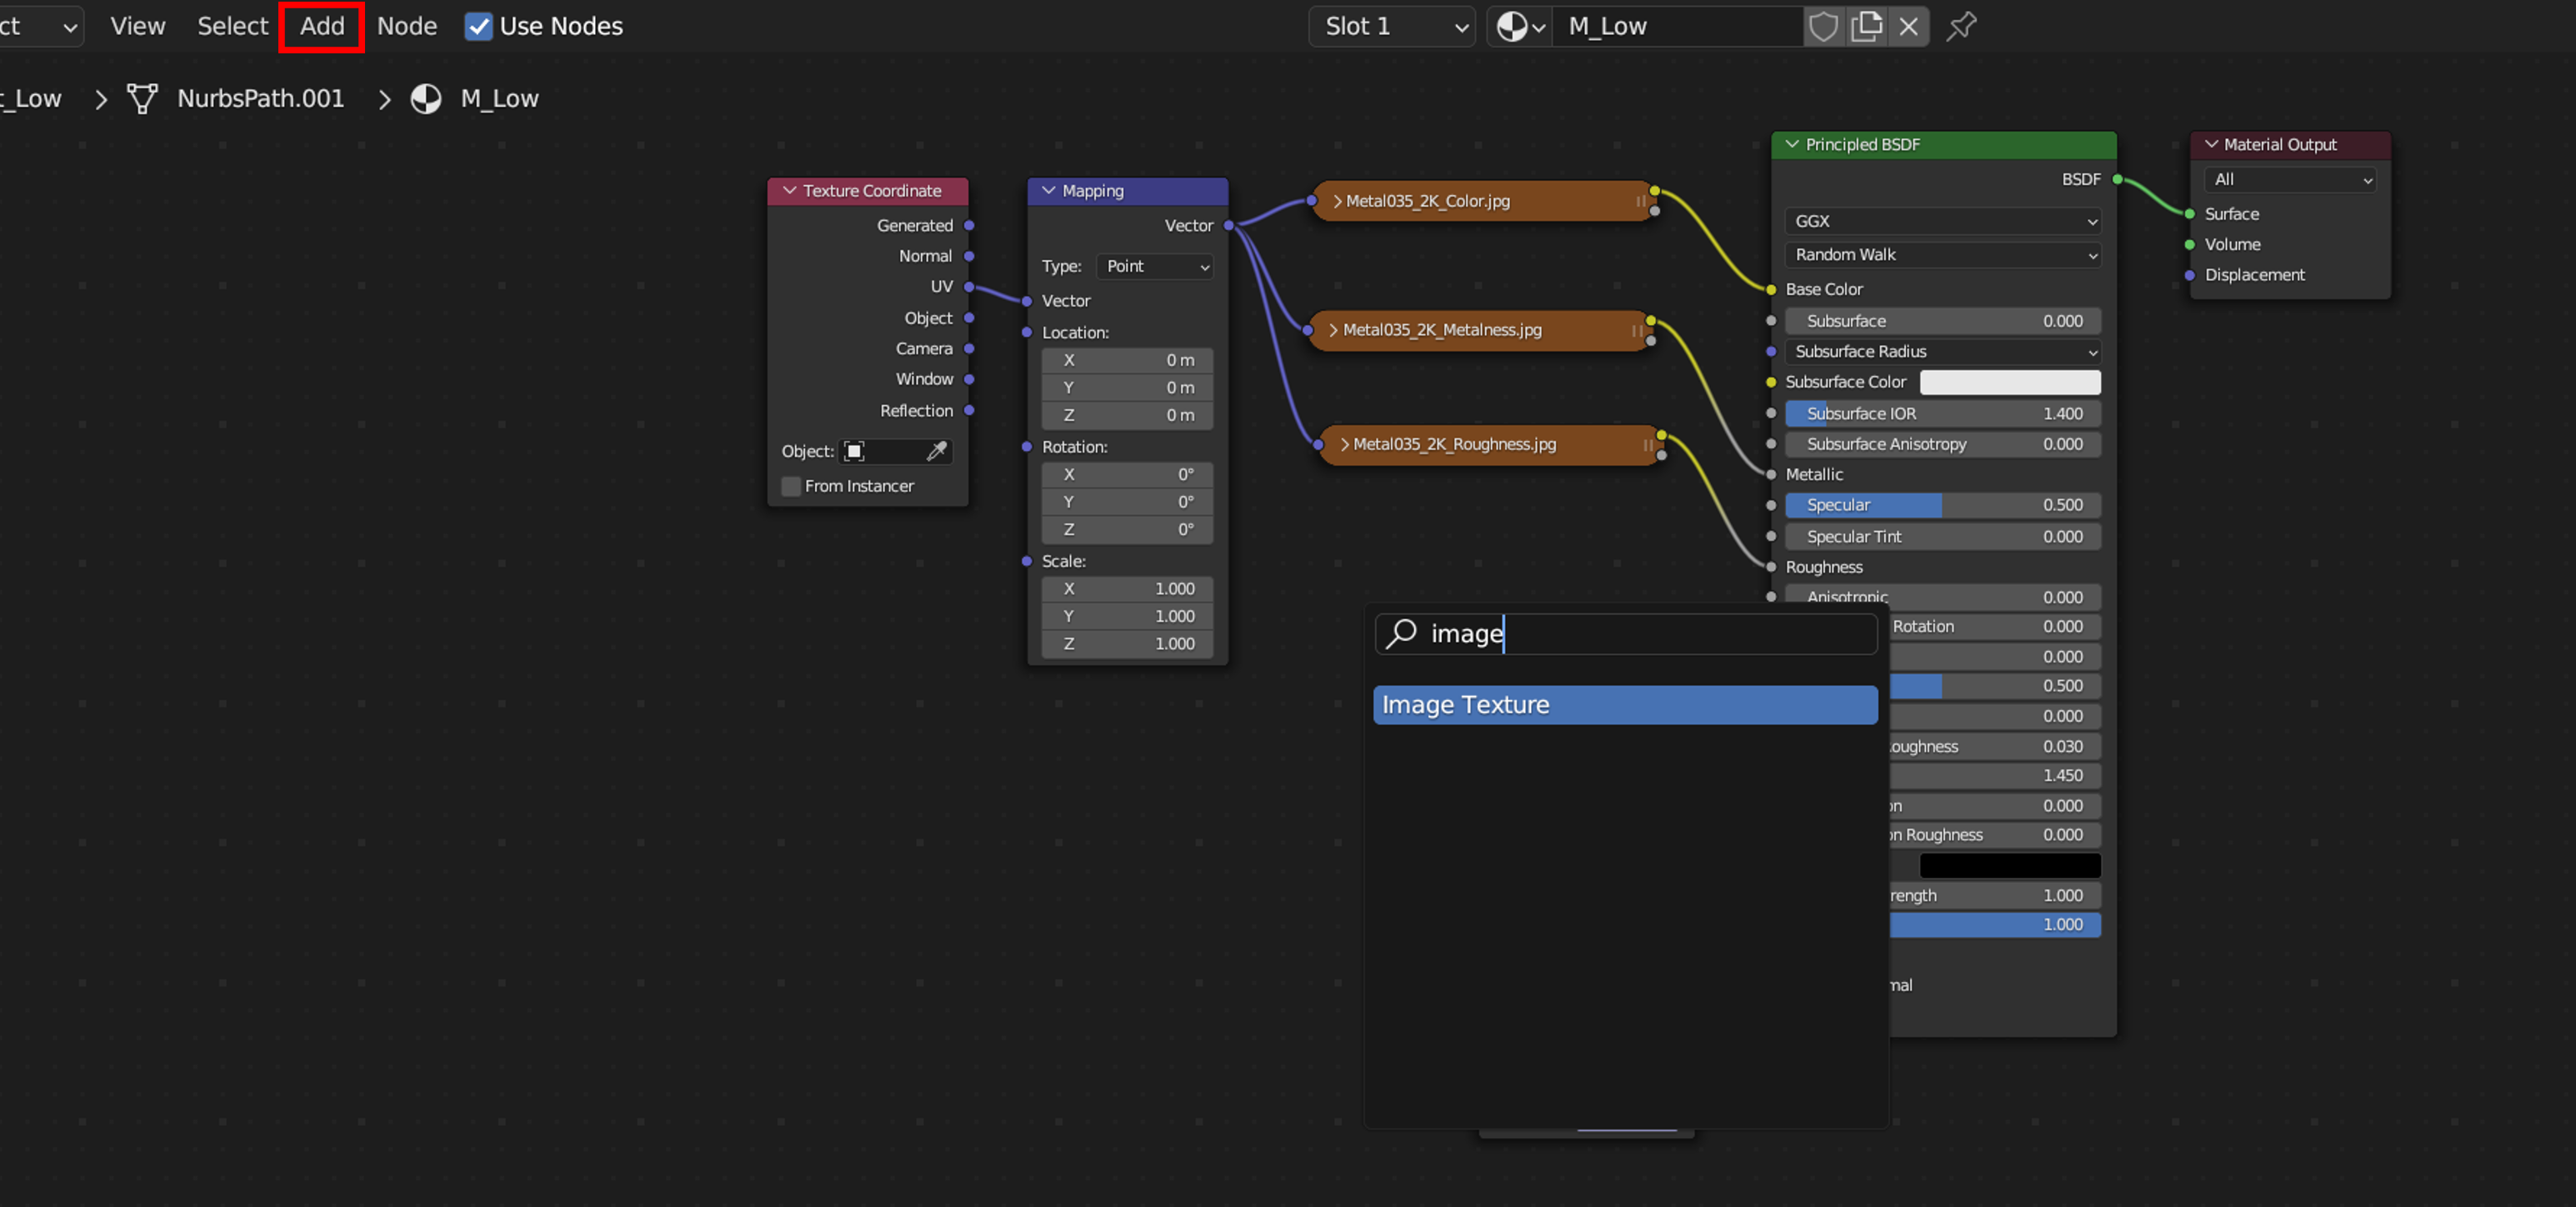Click the Subsurface Color white swatch
The image size is (2576, 1207).
click(x=2009, y=382)
